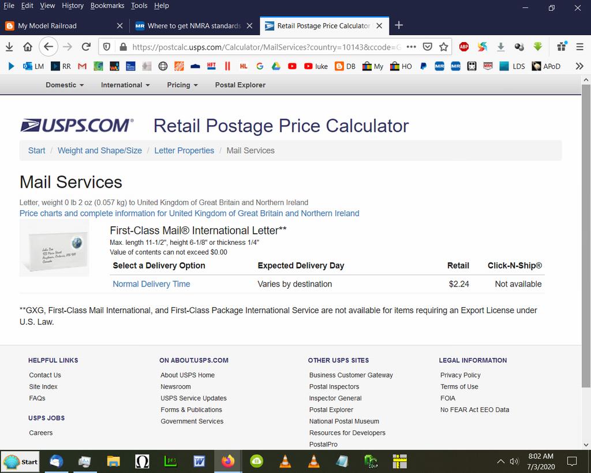The image size is (591, 473).
Task: Open the Firefox home page
Action: [28, 47]
